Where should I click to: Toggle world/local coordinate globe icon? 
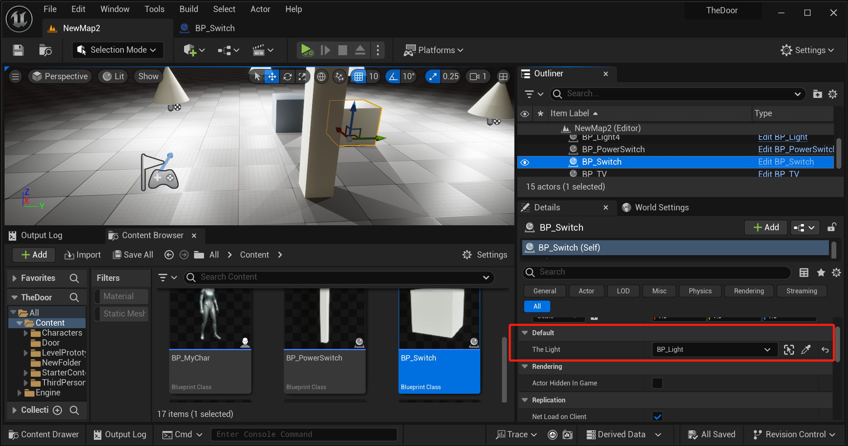pos(321,76)
